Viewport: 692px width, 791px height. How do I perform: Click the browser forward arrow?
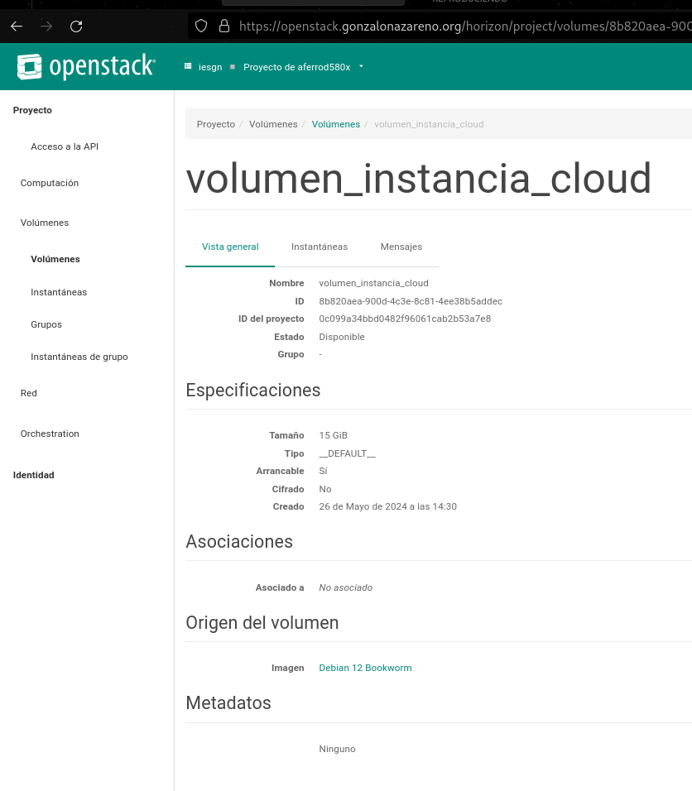(46, 26)
